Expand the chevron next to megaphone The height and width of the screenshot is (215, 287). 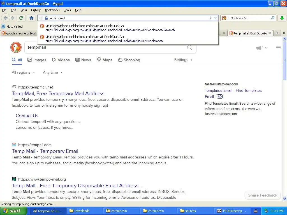click(x=266, y=48)
